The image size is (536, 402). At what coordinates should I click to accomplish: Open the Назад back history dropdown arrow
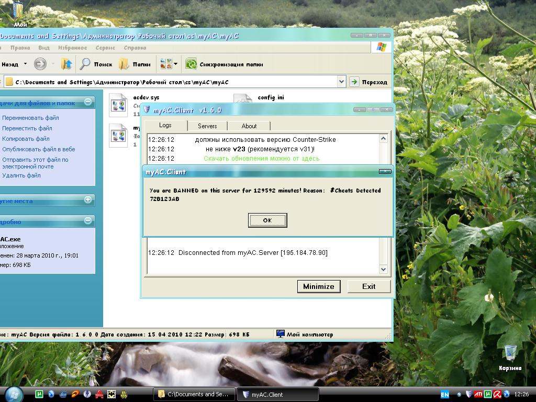tap(25, 64)
